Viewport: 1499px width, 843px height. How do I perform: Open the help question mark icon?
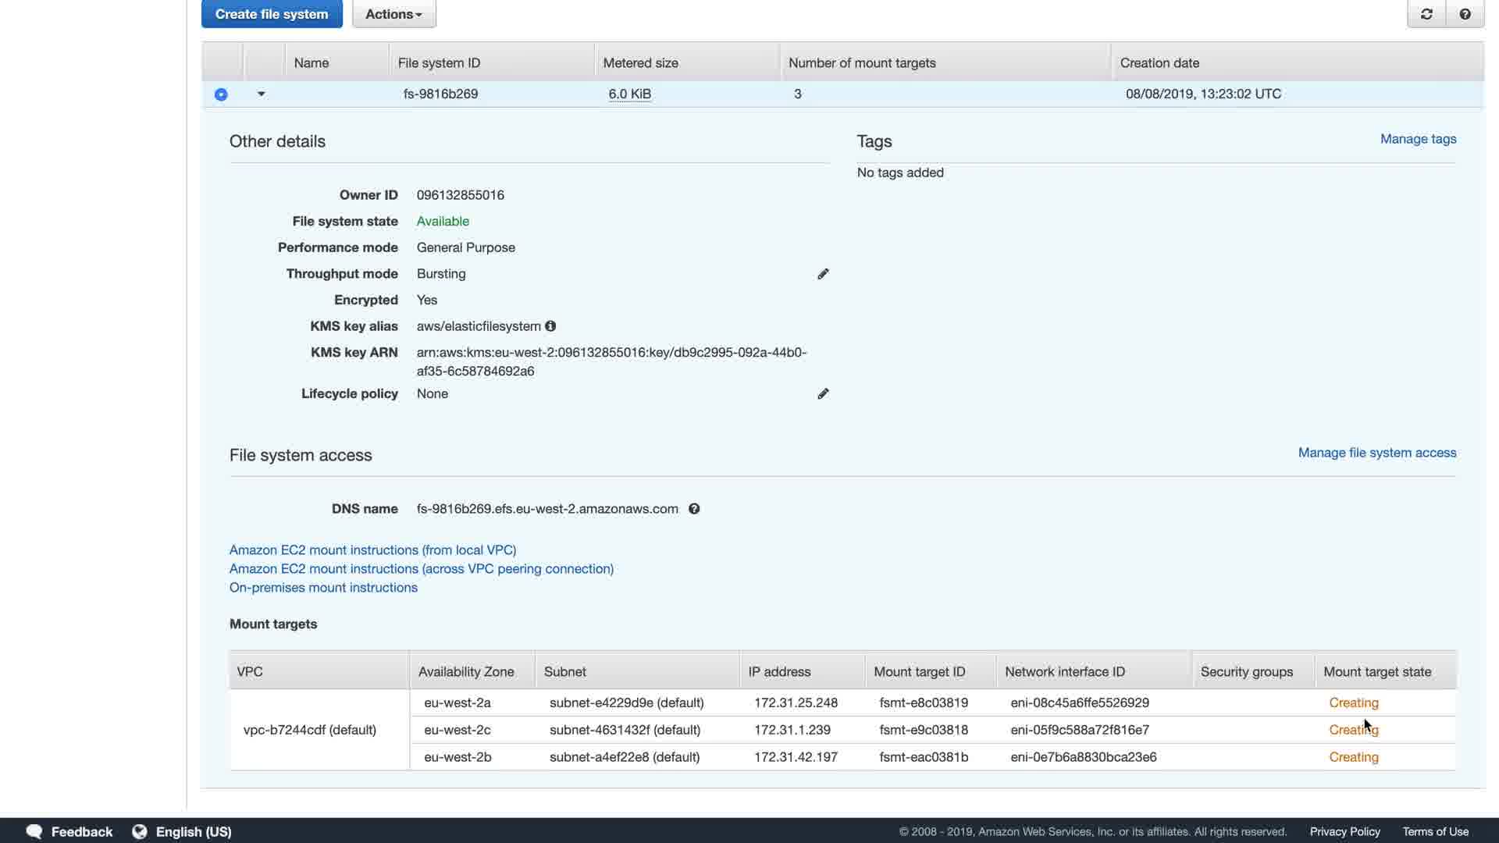pos(1465,14)
